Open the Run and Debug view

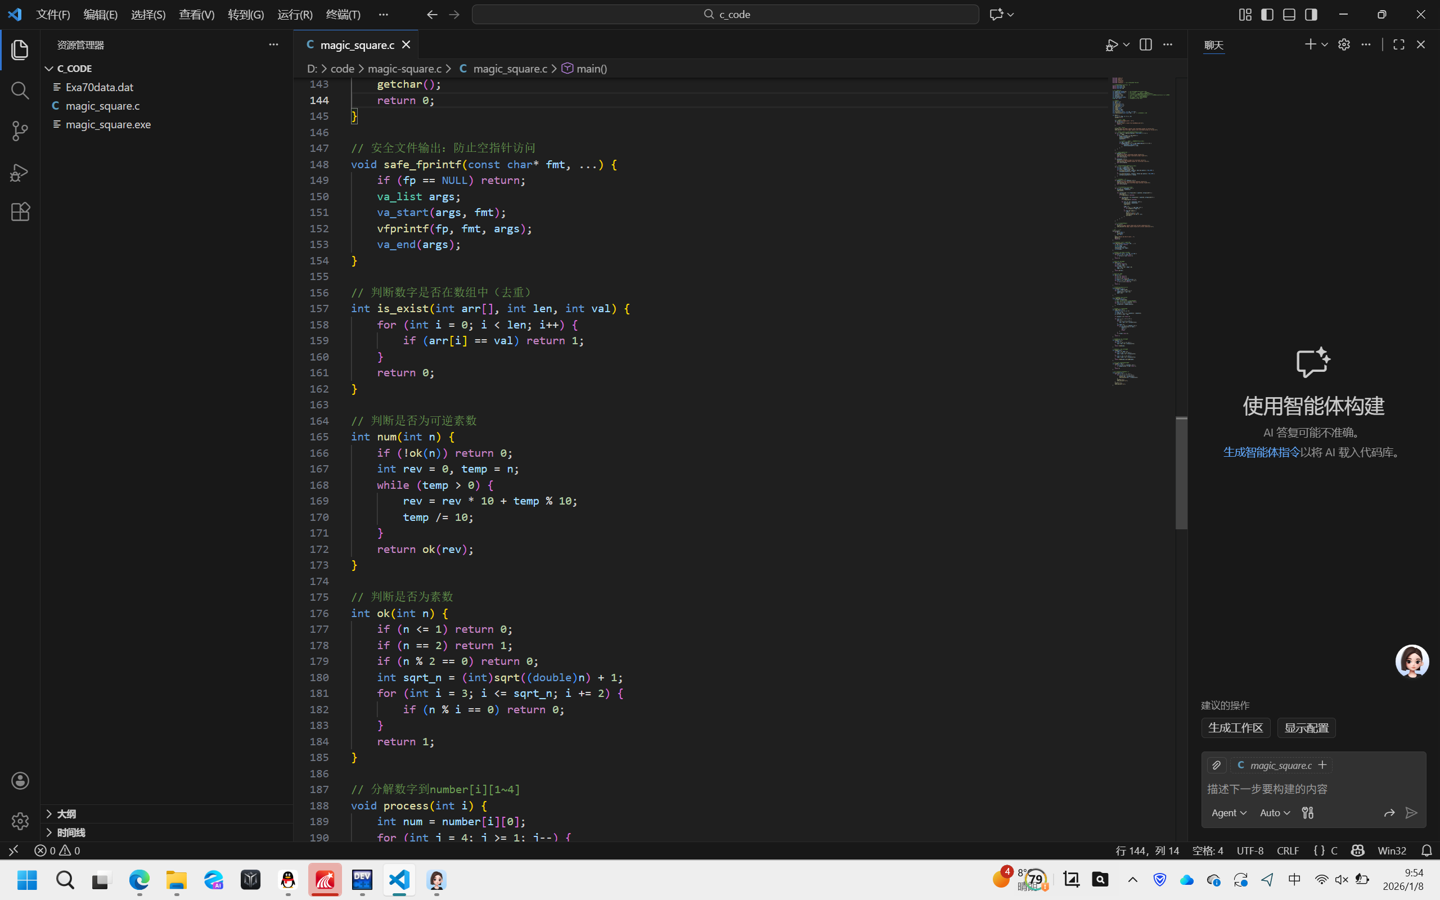coord(20,173)
